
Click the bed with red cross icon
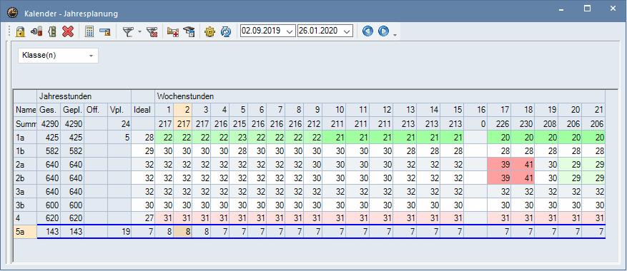(173, 31)
